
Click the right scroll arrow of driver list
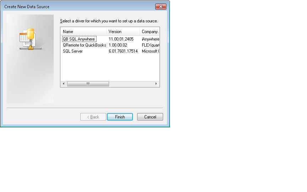tap(156, 84)
